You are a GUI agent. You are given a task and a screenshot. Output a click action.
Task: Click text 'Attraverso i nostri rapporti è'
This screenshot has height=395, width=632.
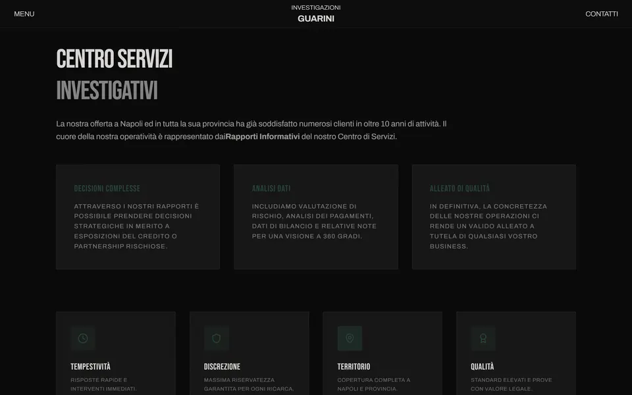pos(137,206)
